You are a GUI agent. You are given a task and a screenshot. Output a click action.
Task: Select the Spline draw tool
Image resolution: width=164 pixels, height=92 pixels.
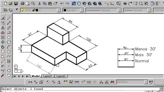(x=9, y=56)
